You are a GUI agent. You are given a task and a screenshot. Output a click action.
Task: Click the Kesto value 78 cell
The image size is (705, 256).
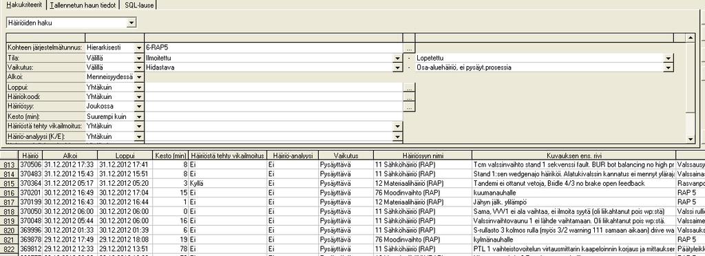click(x=171, y=248)
